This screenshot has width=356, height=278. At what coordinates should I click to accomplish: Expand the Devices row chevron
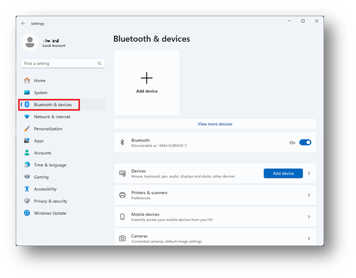click(x=309, y=174)
